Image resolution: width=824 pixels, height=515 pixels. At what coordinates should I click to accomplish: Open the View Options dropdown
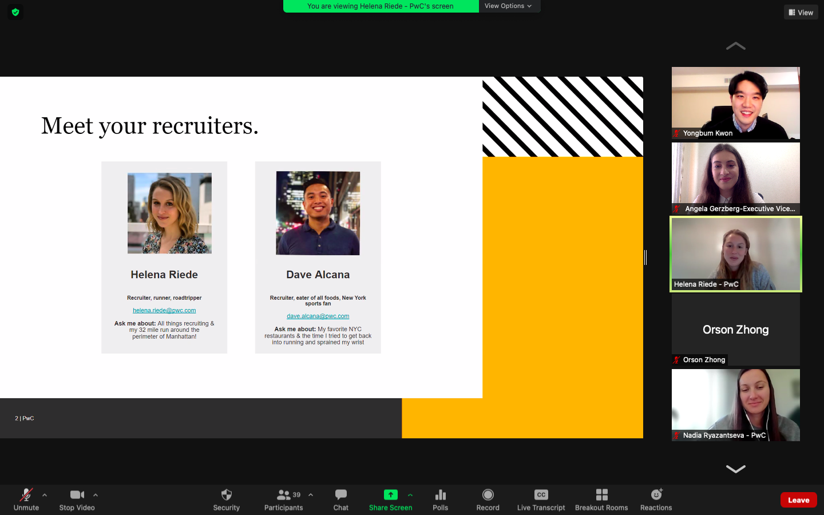click(x=508, y=6)
